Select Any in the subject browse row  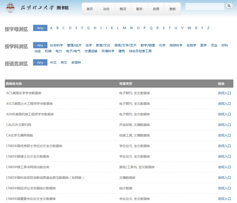pyautogui.click(x=40, y=45)
